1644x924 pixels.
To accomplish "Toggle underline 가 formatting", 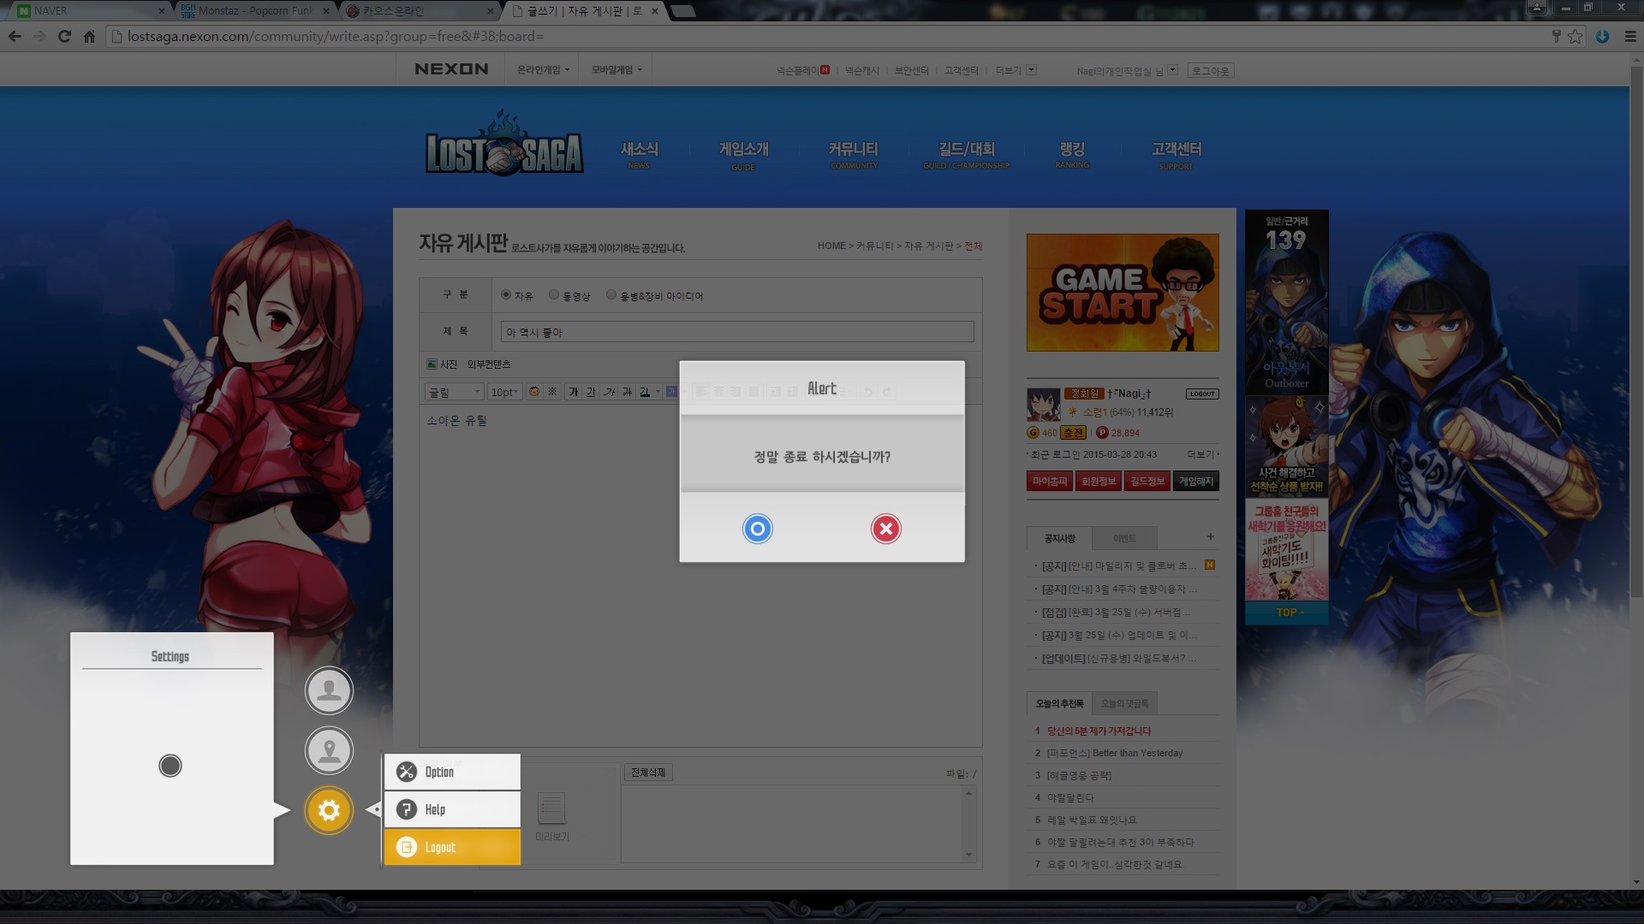I will pyautogui.click(x=591, y=392).
